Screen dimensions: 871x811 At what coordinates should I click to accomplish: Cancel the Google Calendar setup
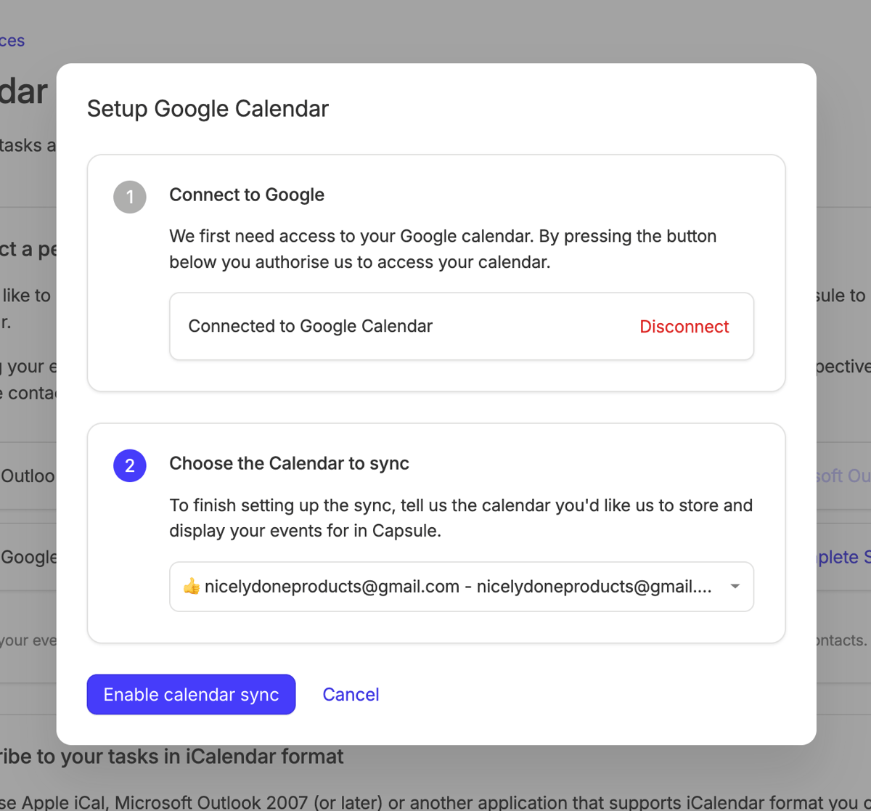[x=351, y=694]
